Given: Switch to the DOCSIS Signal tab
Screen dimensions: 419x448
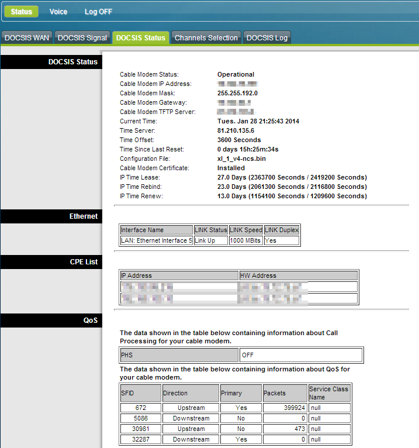Looking at the screenshot, I should point(82,38).
